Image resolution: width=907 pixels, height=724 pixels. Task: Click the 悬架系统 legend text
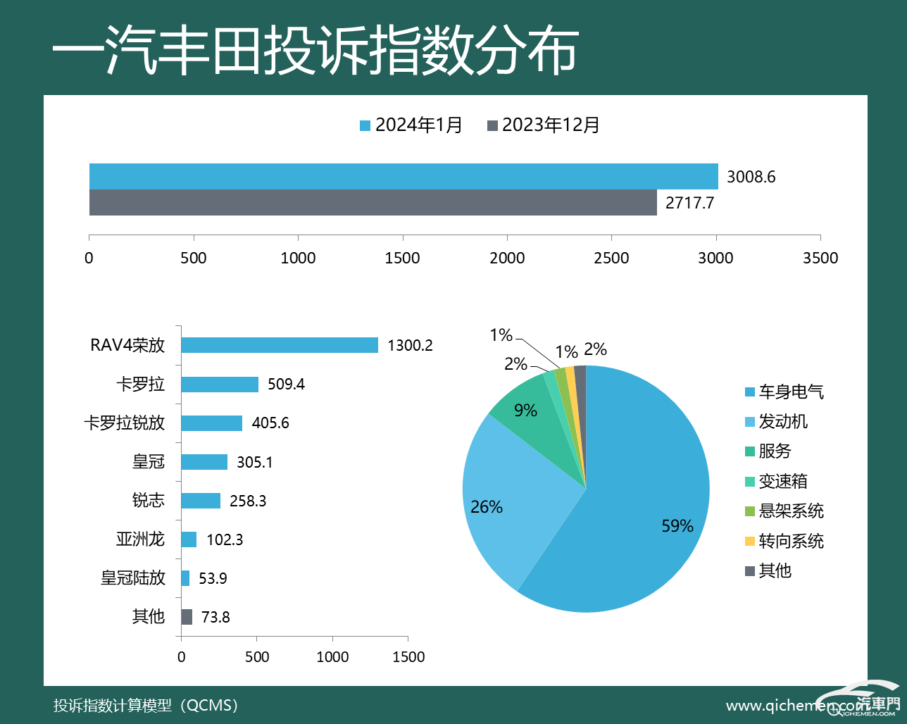(x=791, y=511)
